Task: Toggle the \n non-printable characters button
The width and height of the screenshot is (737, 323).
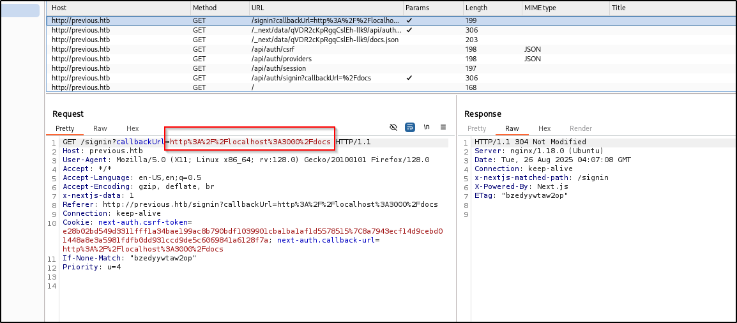Action: click(x=427, y=127)
